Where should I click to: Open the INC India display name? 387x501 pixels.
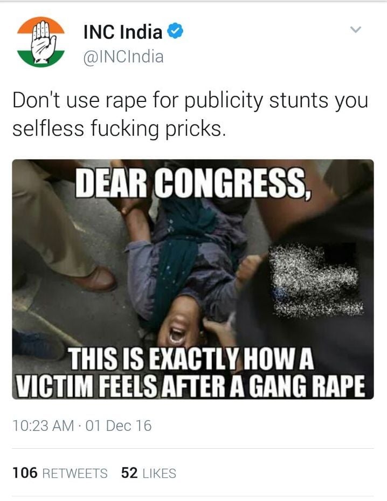[123, 32]
